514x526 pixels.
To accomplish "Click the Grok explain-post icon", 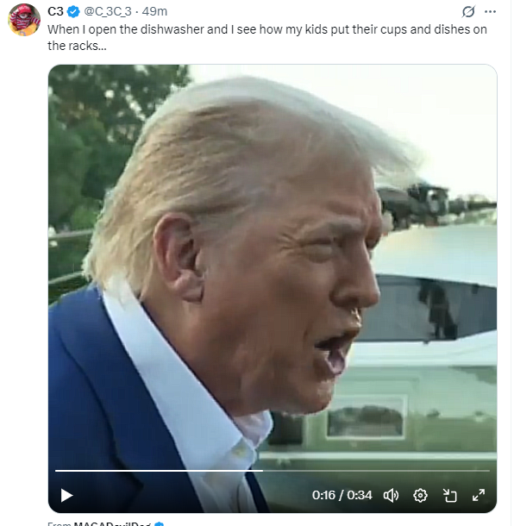I will (468, 12).
